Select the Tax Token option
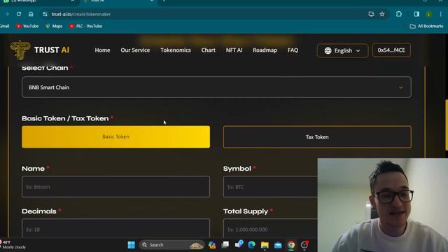Image resolution: width=448 pixels, height=252 pixels. pyautogui.click(x=317, y=137)
